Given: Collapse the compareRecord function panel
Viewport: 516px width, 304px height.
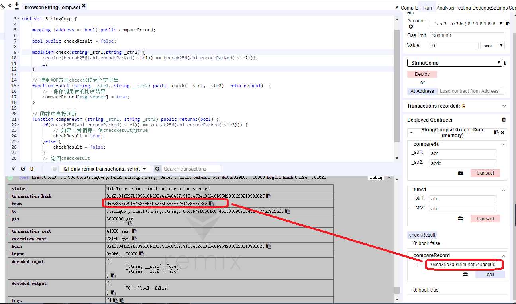Looking at the screenshot, I should [504, 256].
